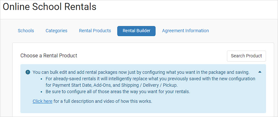Viewport: 278px width, 117px height.
Task: Click the 'Choose a Rental Product' heading
Action: click(49, 56)
